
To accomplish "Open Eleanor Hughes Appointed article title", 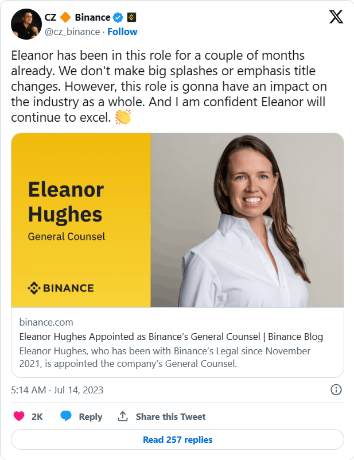I will [171, 337].
